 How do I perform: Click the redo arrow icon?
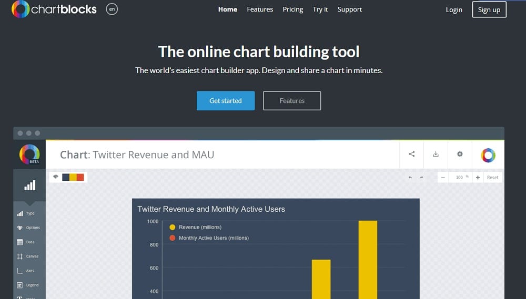click(421, 177)
